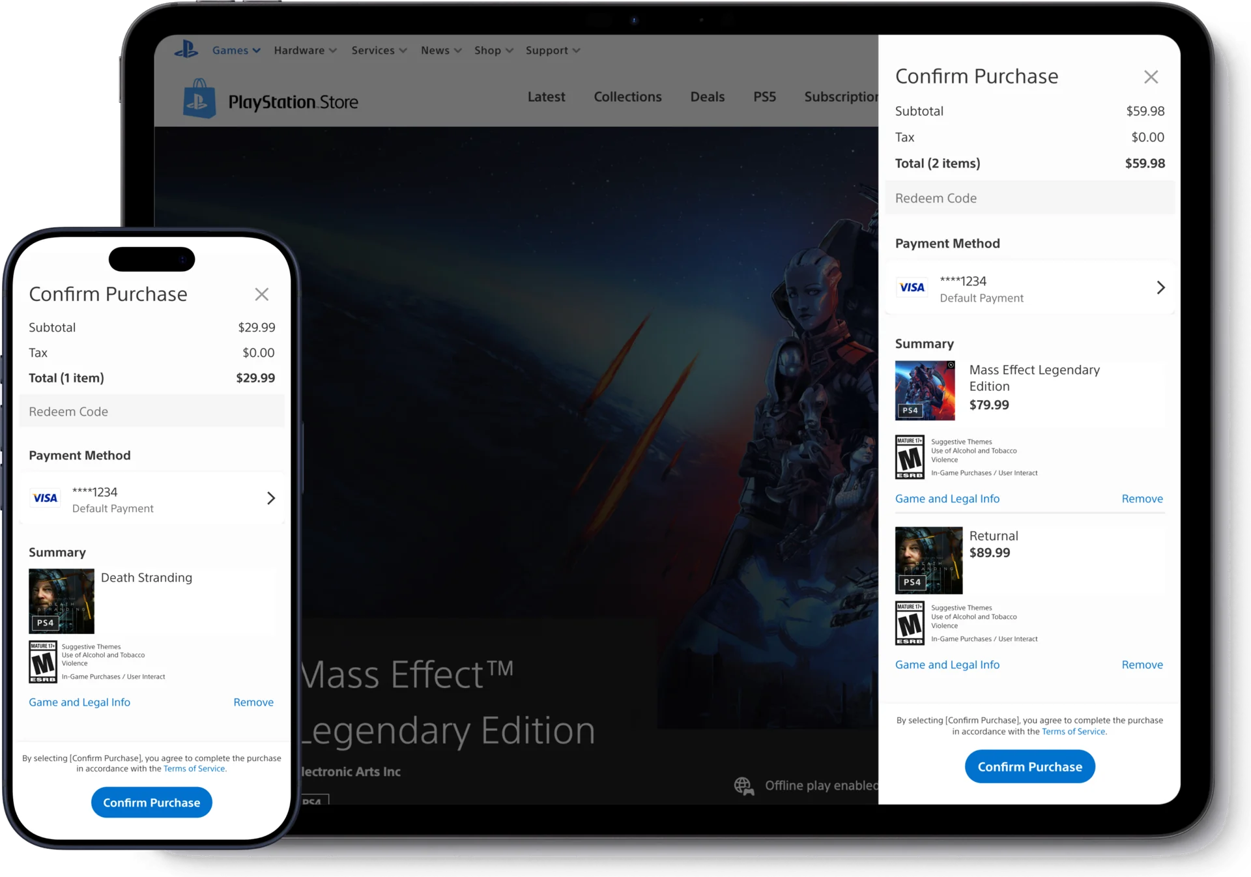1251x877 pixels.
Task: Open the Deals tab
Action: click(707, 97)
